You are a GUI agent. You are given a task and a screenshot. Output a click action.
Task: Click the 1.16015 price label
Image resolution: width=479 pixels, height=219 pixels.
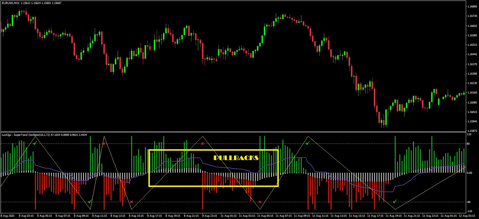point(472,112)
